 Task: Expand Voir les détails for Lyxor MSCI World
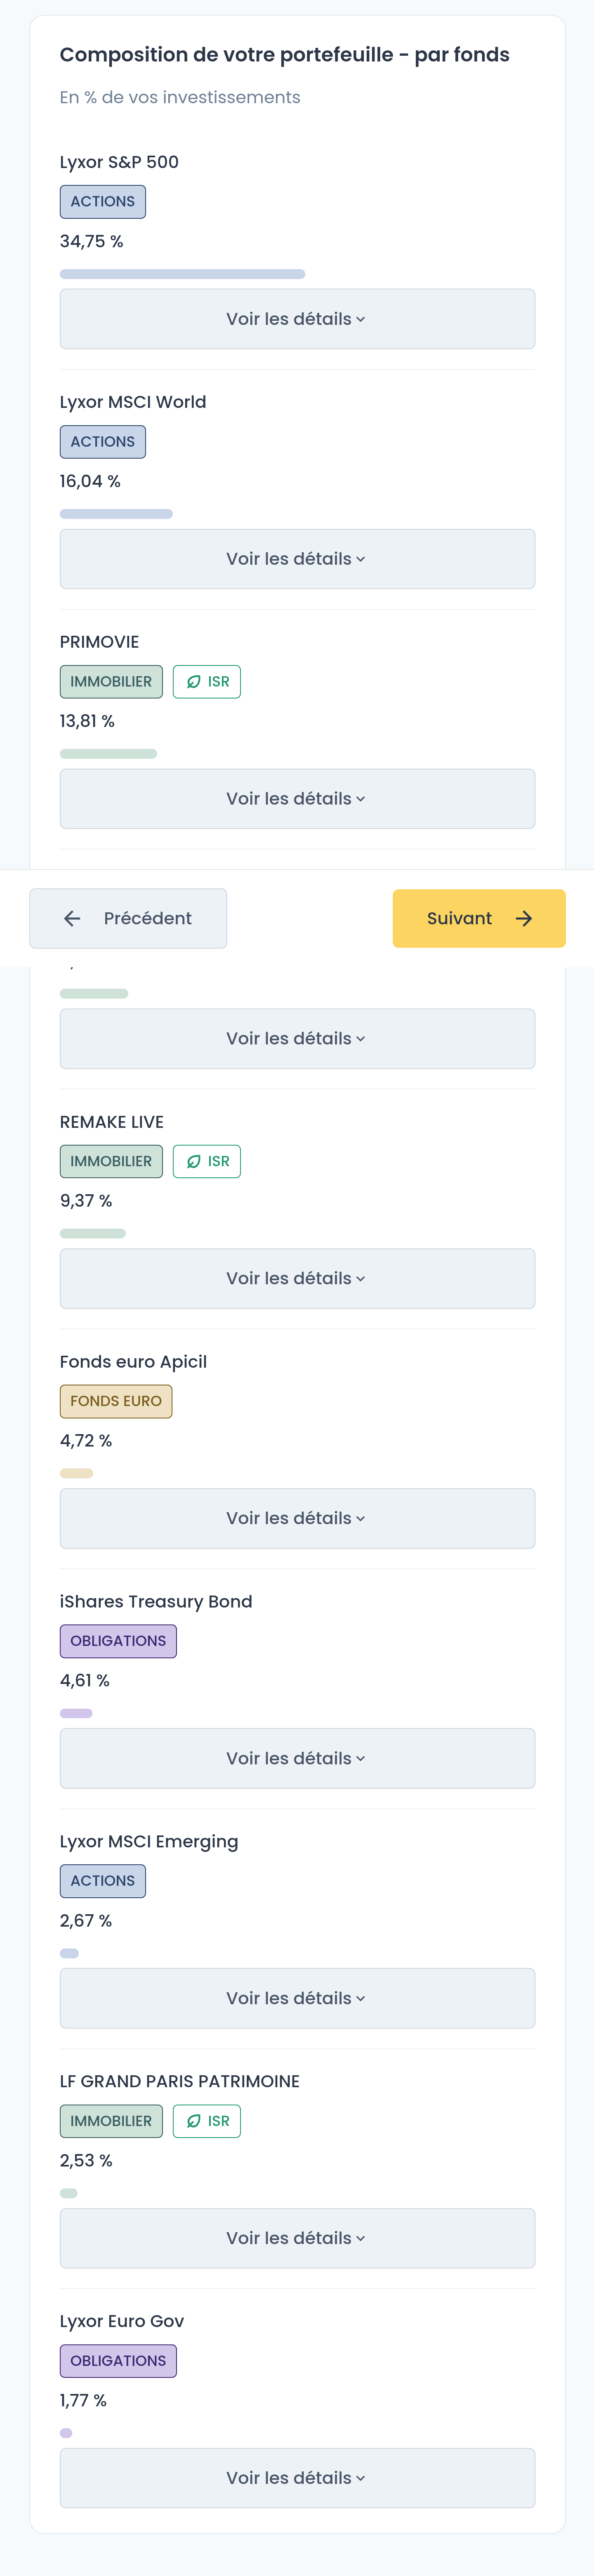click(x=297, y=559)
